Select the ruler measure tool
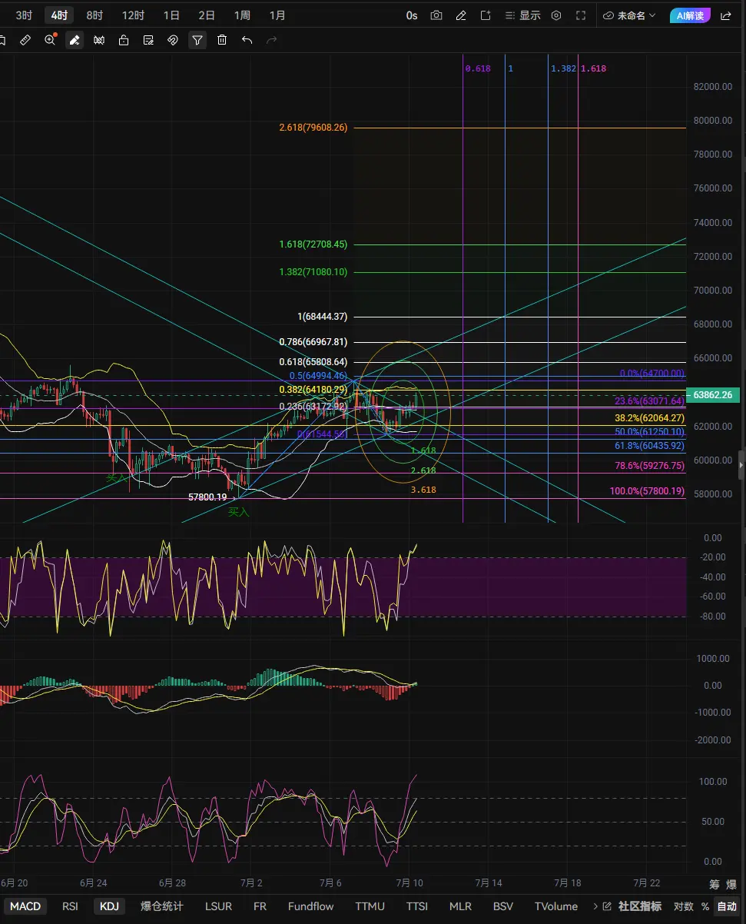 [25, 40]
